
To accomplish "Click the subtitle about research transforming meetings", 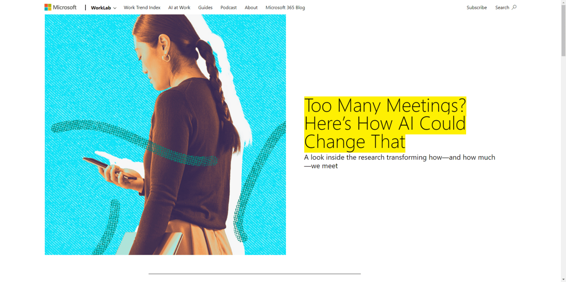I will point(400,161).
